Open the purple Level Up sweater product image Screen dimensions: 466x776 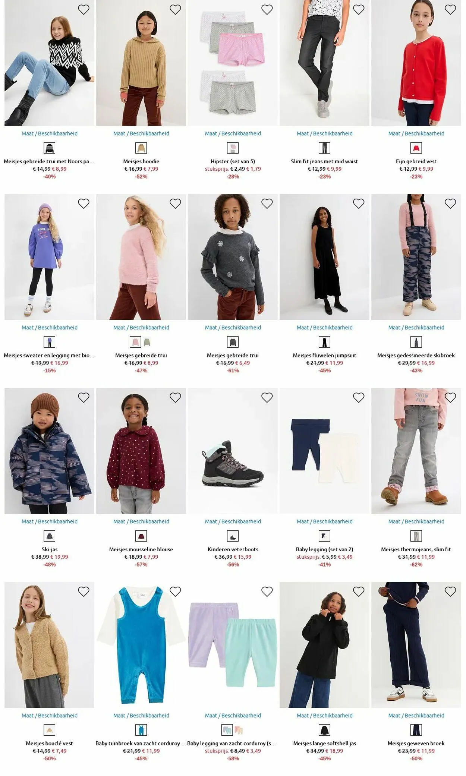pos(50,257)
